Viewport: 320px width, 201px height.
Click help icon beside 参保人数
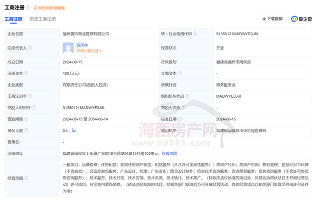click(x=26, y=130)
